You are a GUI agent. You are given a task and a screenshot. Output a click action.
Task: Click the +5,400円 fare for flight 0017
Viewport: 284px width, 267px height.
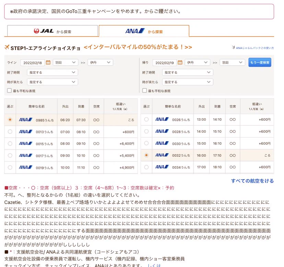[127, 156]
